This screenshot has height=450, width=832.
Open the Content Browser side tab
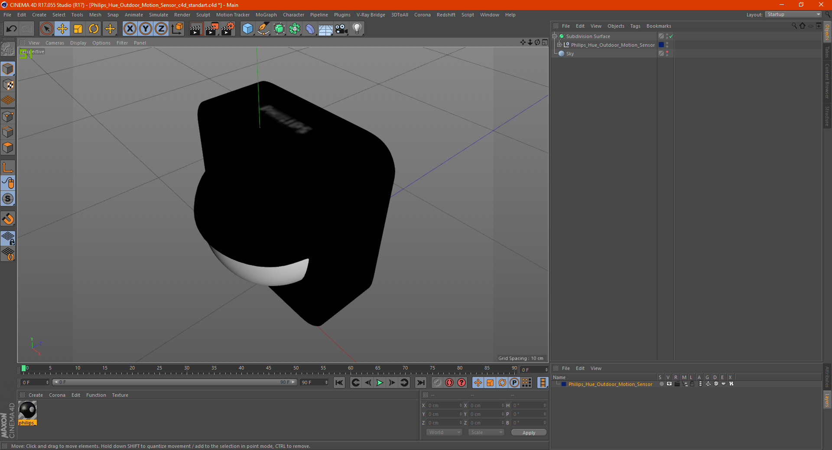(x=827, y=81)
